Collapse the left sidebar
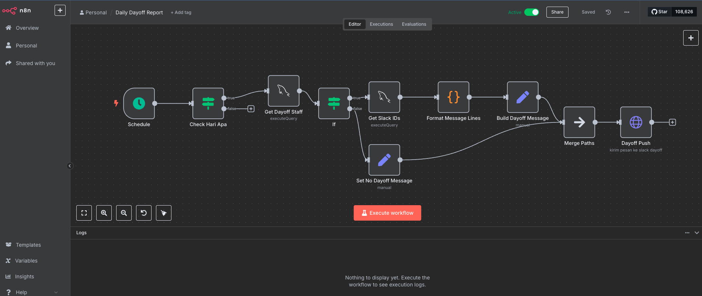 [x=70, y=166]
